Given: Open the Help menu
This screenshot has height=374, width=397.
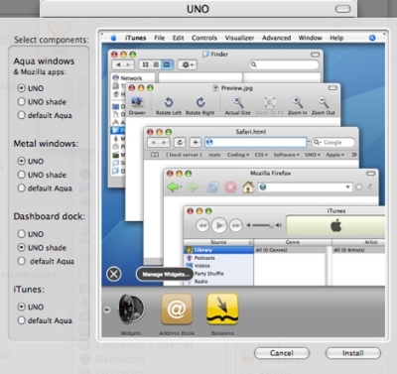Looking at the screenshot, I should pyautogui.click(x=336, y=38).
